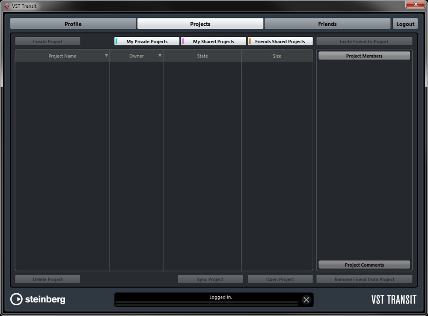Click the Open Project button

pos(280,279)
